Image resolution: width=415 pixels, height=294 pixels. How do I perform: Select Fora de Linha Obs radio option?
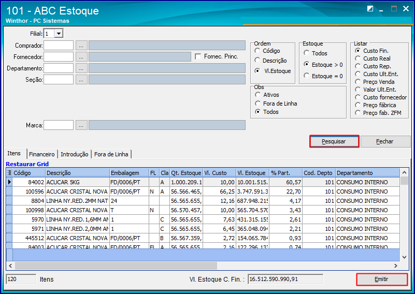click(258, 104)
